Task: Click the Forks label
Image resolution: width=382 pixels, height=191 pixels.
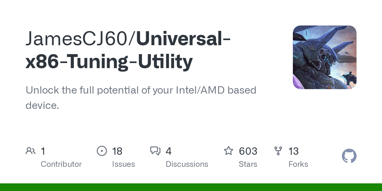Action: click(298, 164)
